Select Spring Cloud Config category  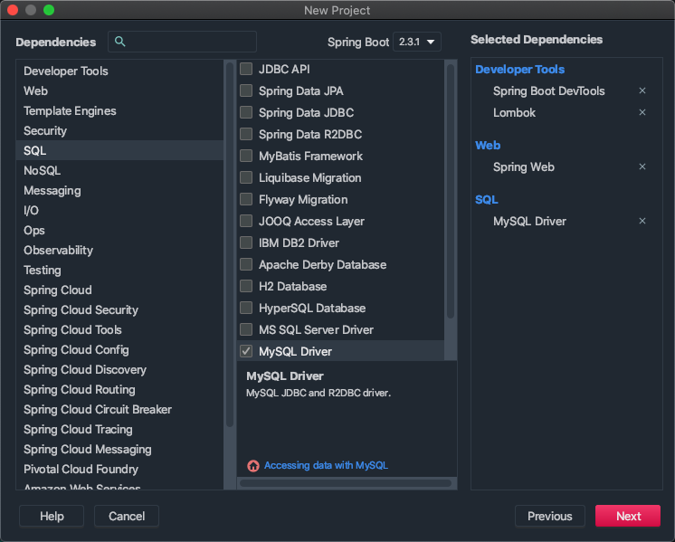pyautogui.click(x=119, y=349)
